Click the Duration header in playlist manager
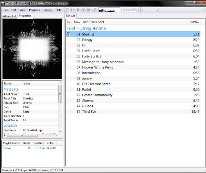Screen dimensions: 206x173 pyautogui.click(x=39, y=143)
